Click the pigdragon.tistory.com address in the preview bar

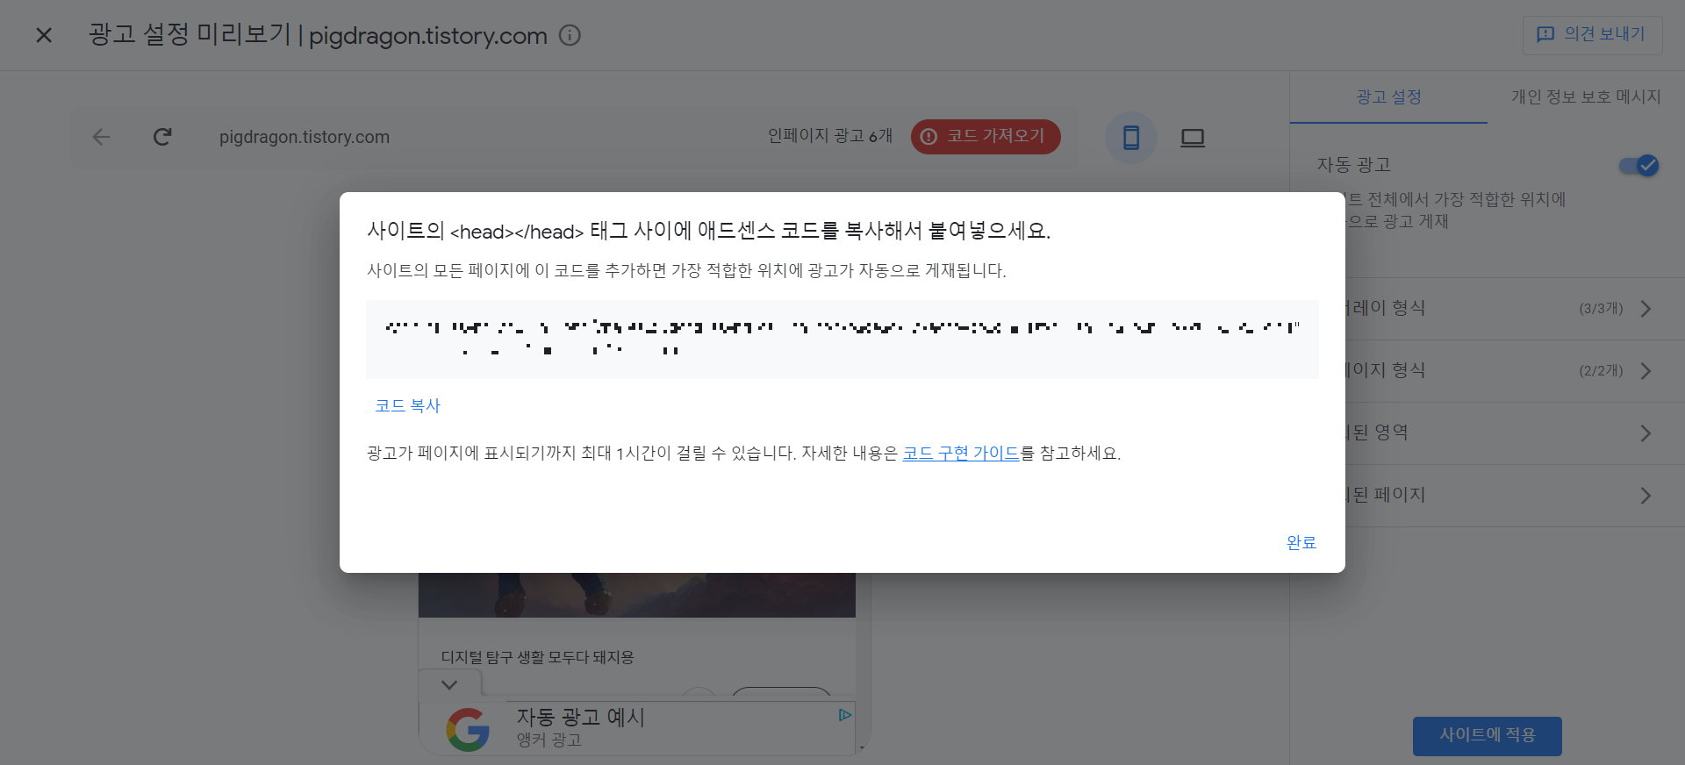pos(305,137)
